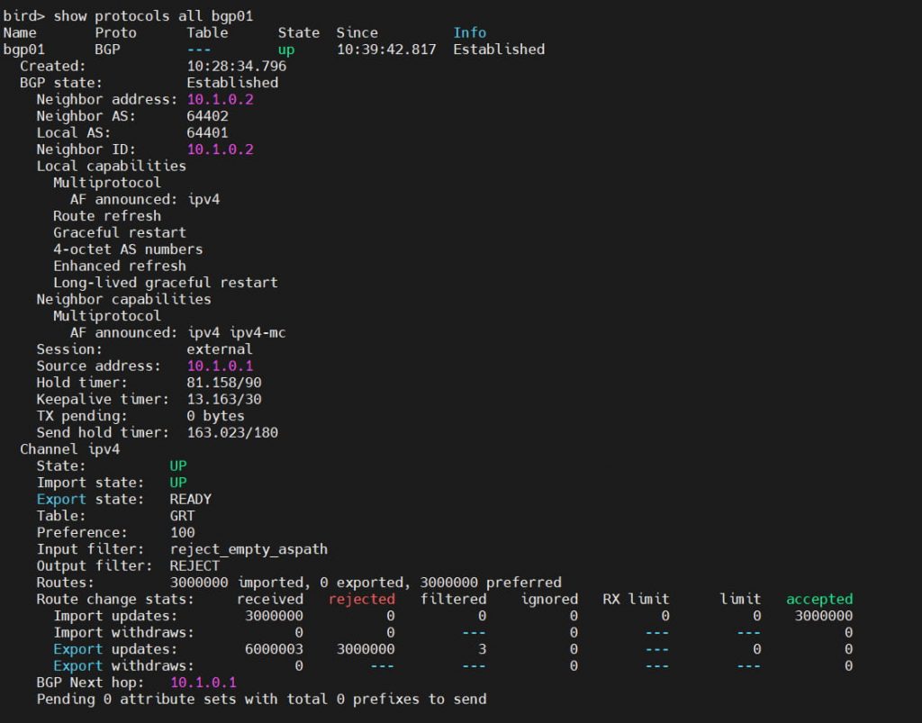Click the Import state 'UP' value
The width and height of the screenshot is (922, 723).
178,483
